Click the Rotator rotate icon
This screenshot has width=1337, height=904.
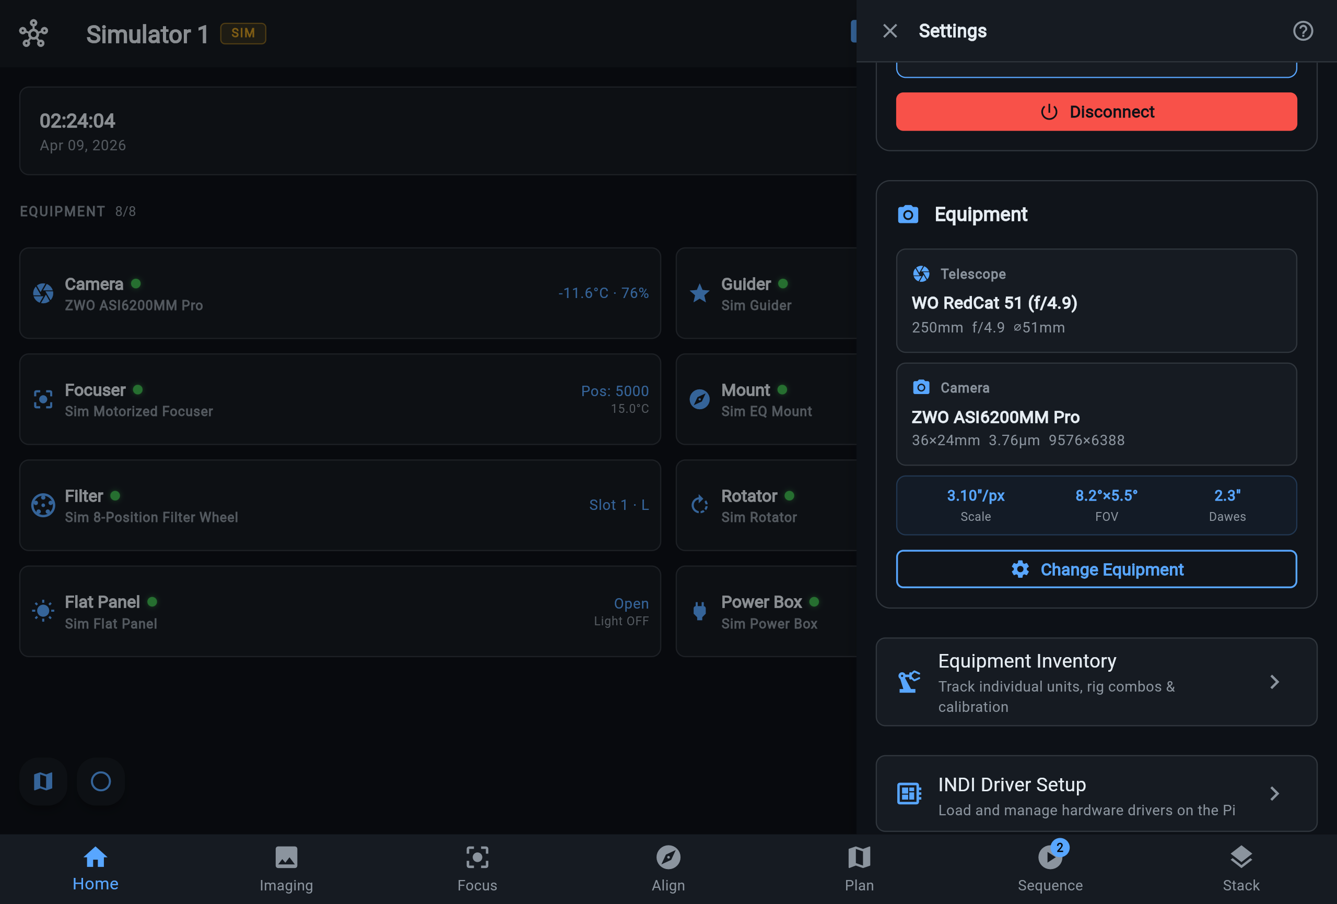[x=699, y=505]
